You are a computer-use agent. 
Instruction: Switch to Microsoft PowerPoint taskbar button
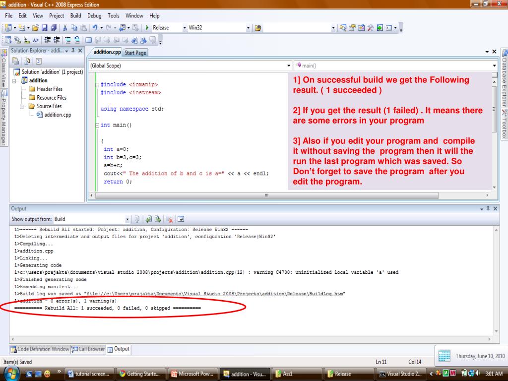click(x=193, y=374)
